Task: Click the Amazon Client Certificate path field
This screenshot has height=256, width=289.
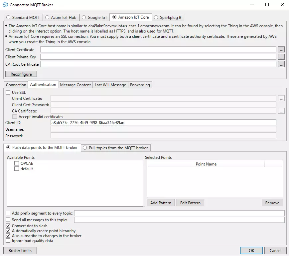Action: 158,49
